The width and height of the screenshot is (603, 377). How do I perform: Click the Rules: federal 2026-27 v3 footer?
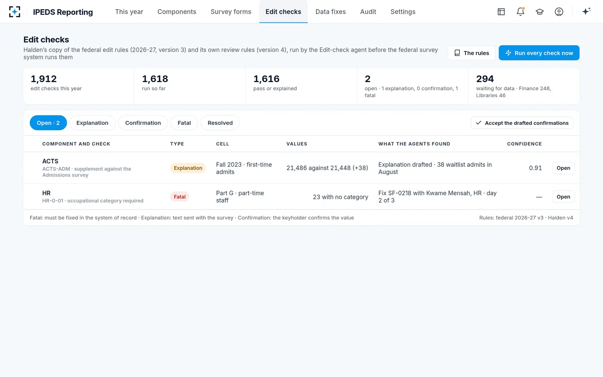(526, 218)
